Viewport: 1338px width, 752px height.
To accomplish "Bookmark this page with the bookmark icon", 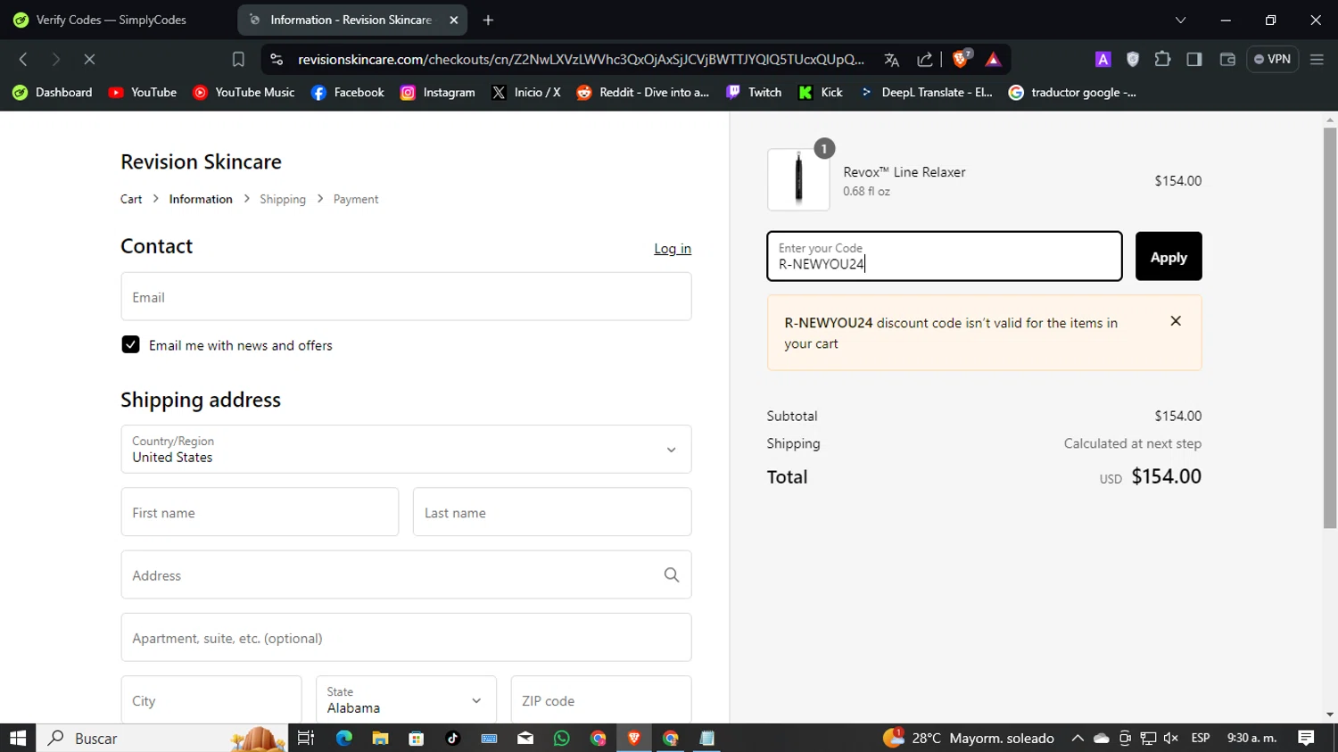I will [238, 60].
